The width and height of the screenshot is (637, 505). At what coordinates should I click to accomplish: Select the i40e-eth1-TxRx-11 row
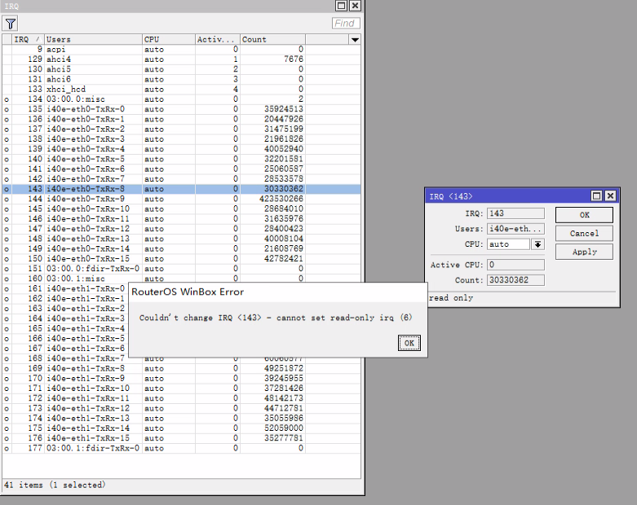(x=181, y=398)
